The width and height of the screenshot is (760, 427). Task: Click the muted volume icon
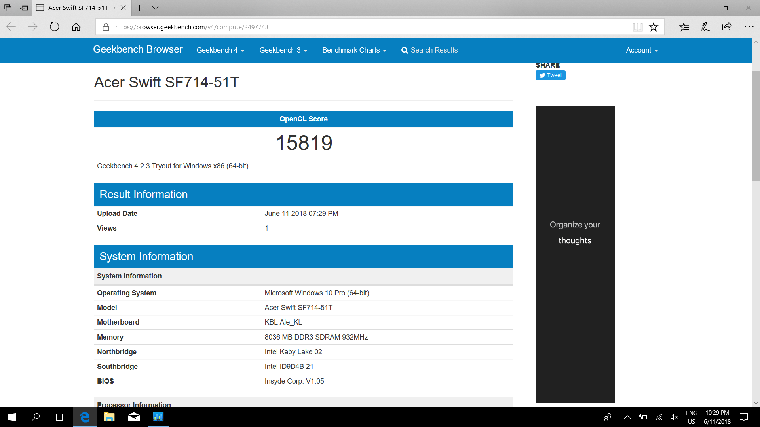point(674,417)
